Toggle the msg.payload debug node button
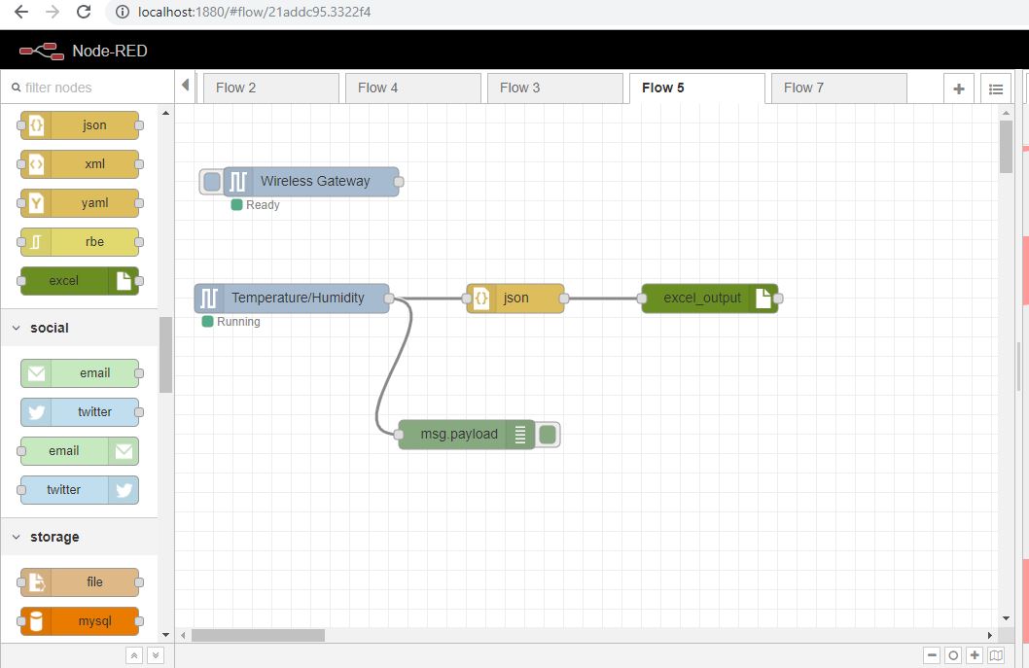The image size is (1029, 668). [548, 435]
